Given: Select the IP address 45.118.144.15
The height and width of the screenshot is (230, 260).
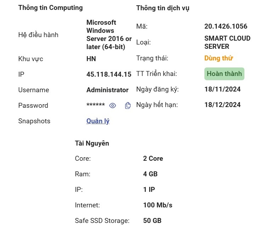Looking at the screenshot, I should [x=109, y=74].
